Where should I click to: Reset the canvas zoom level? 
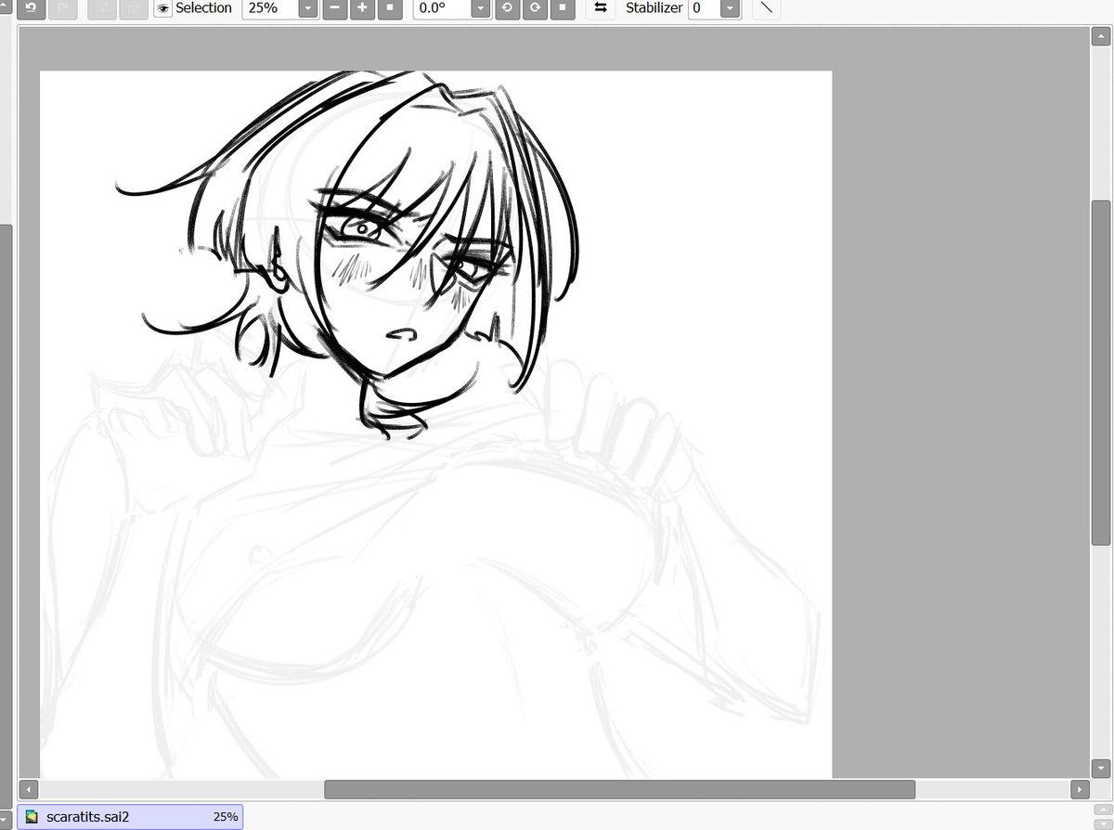[390, 8]
